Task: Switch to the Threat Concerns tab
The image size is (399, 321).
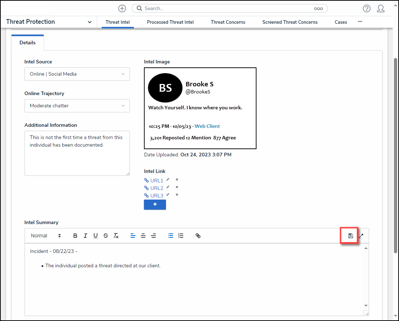Action: pos(228,22)
